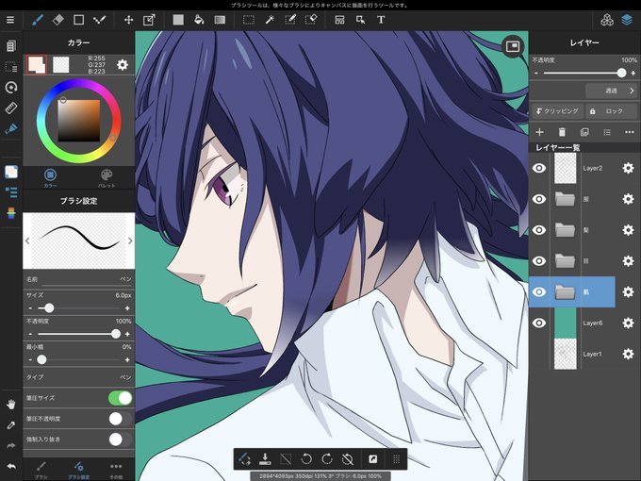Select the rectangular Selection tool
This screenshot has width=641, height=481.
click(x=249, y=20)
